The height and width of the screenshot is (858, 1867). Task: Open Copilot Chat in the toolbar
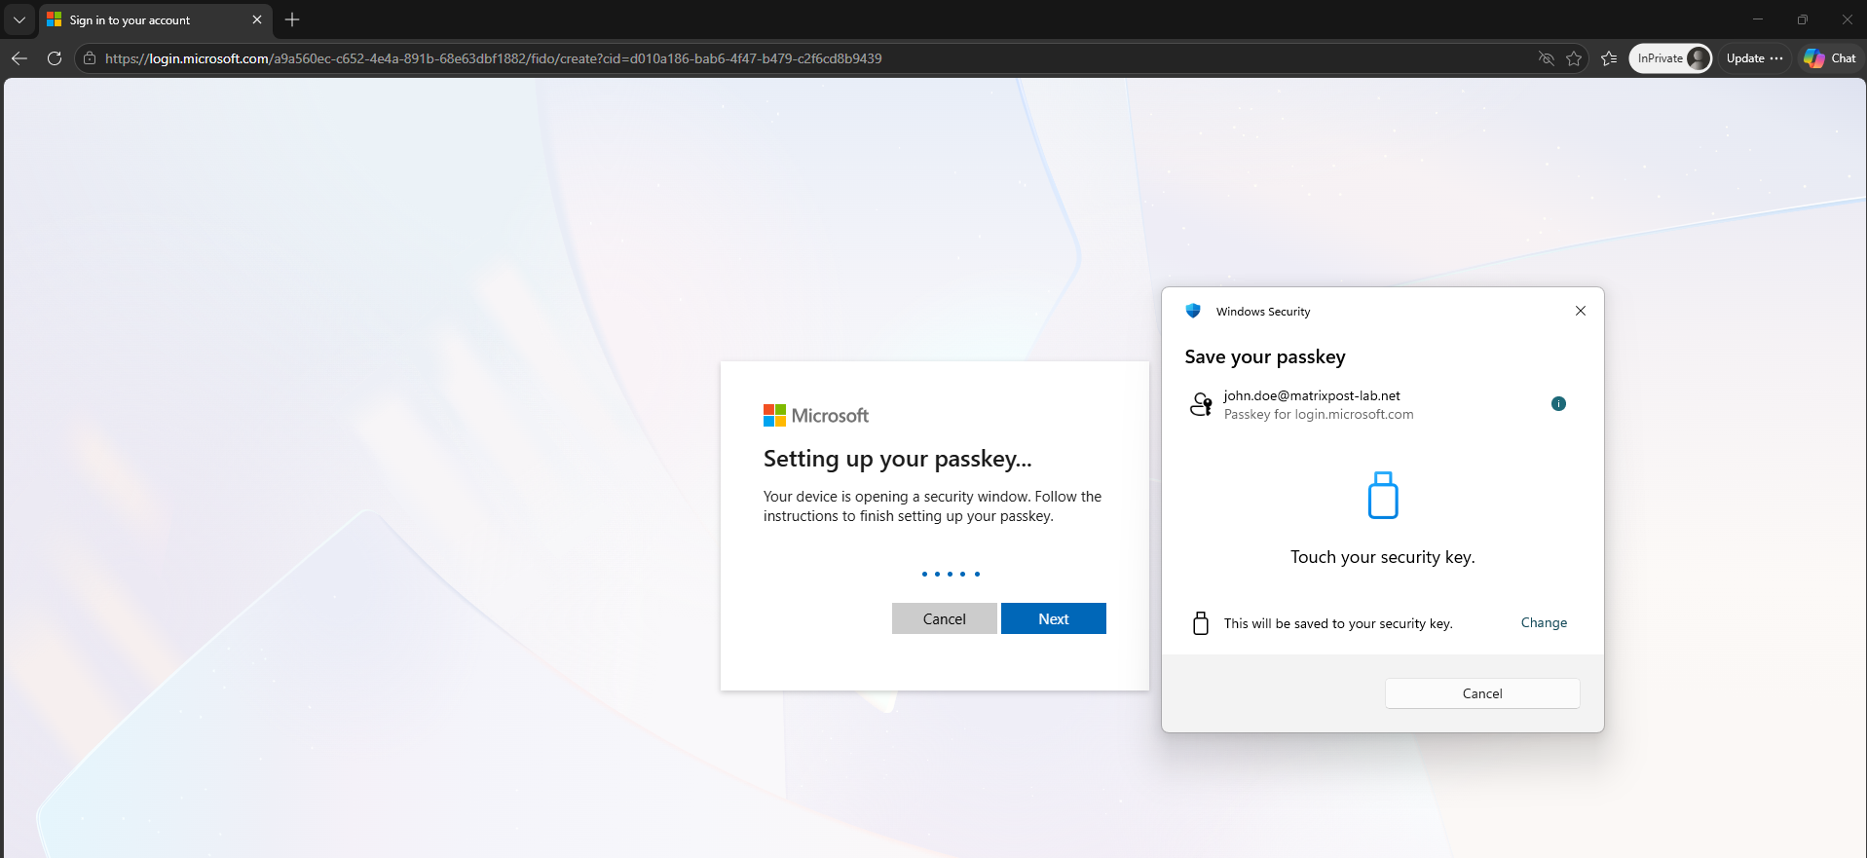point(1830,58)
